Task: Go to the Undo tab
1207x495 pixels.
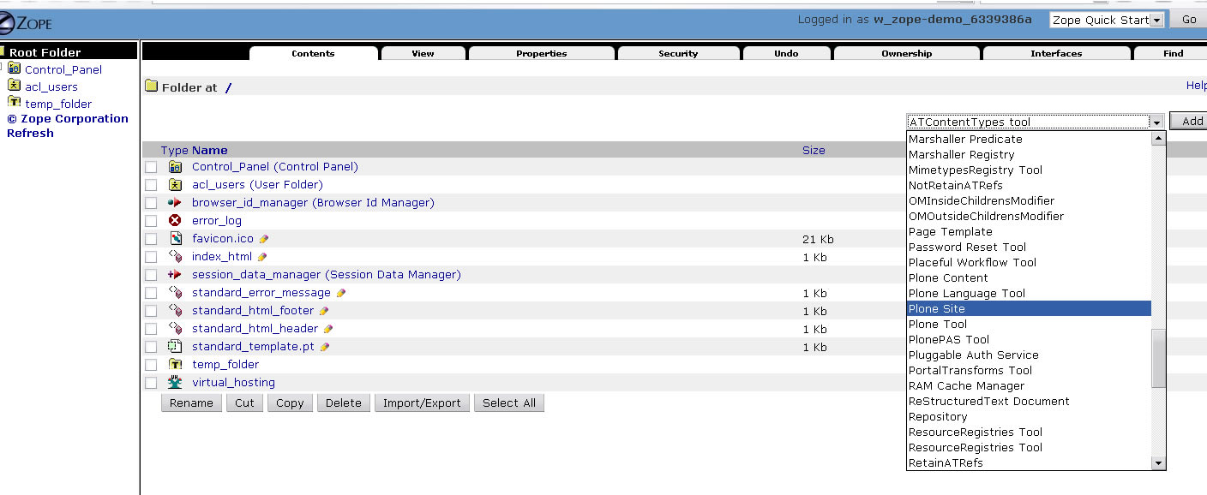Action: coord(786,53)
